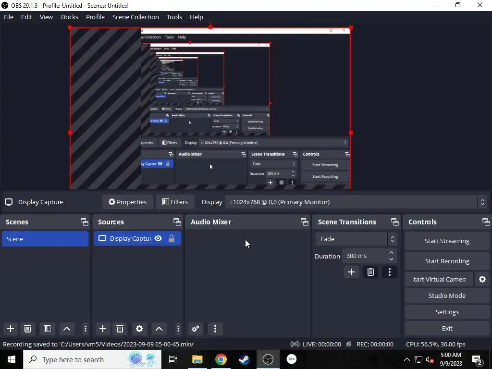This screenshot has height=369, width=492.
Task: Open Windows Start menu
Action: [12, 359]
